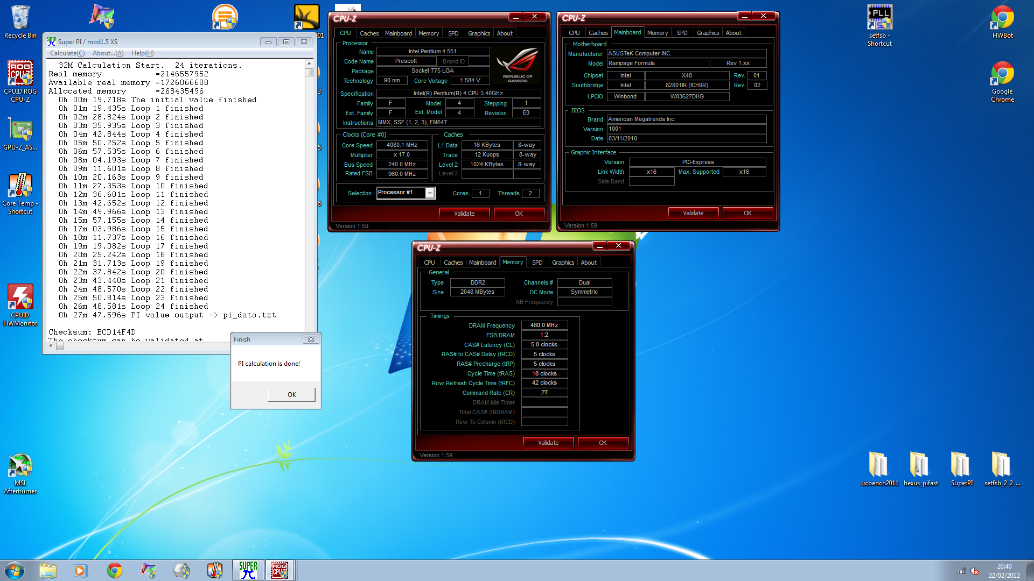Open the setfsb shortcut with PLL icon

879,25
